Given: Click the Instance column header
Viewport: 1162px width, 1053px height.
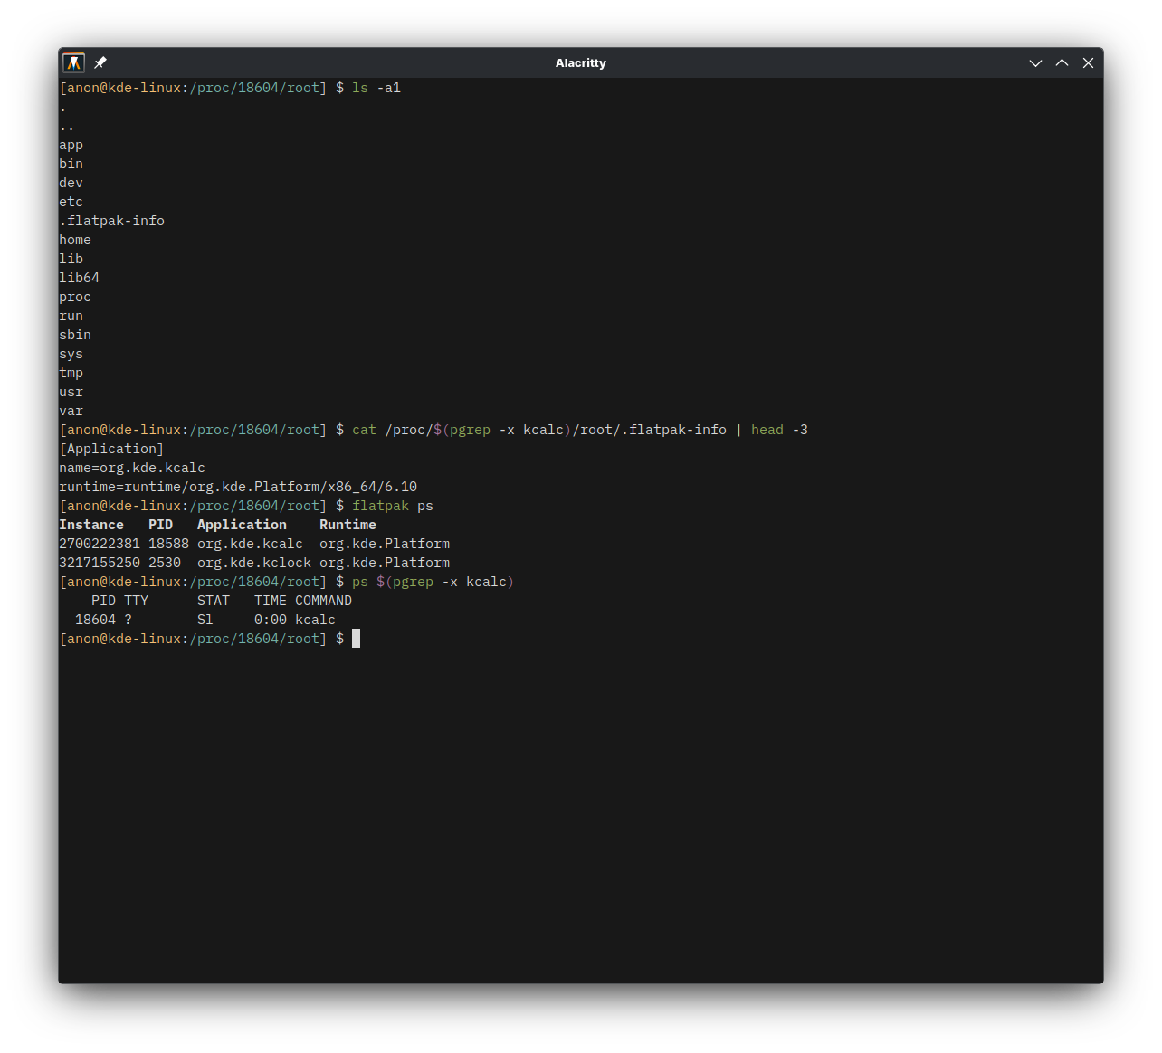Looking at the screenshot, I should point(91,525).
